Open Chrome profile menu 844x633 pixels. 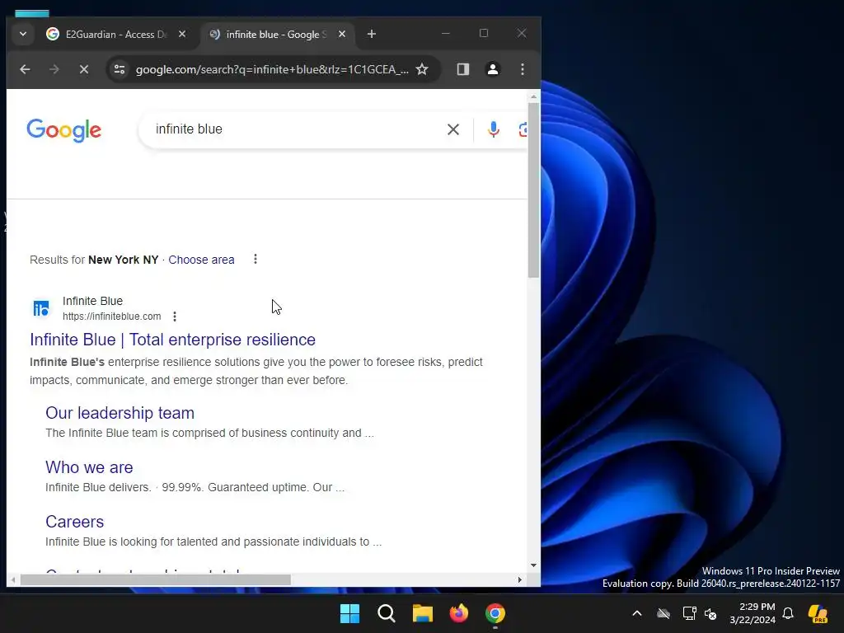(493, 69)
